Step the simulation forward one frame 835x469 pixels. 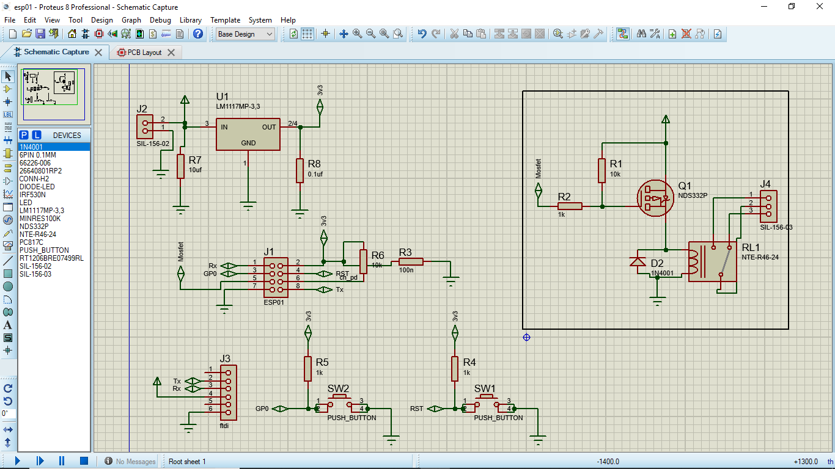tap(40, 461)
